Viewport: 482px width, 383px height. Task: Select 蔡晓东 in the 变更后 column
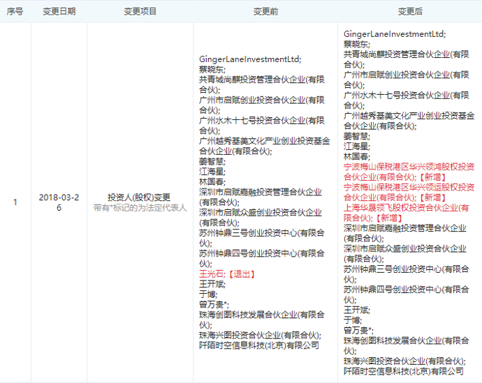pos(356,44)
